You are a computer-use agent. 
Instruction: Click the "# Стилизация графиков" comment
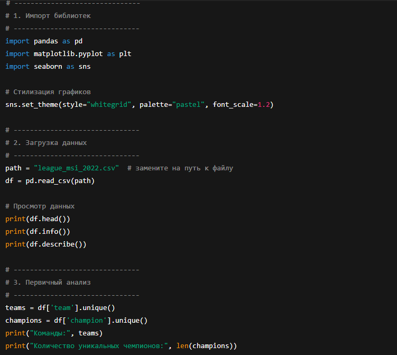coord(48,92)
